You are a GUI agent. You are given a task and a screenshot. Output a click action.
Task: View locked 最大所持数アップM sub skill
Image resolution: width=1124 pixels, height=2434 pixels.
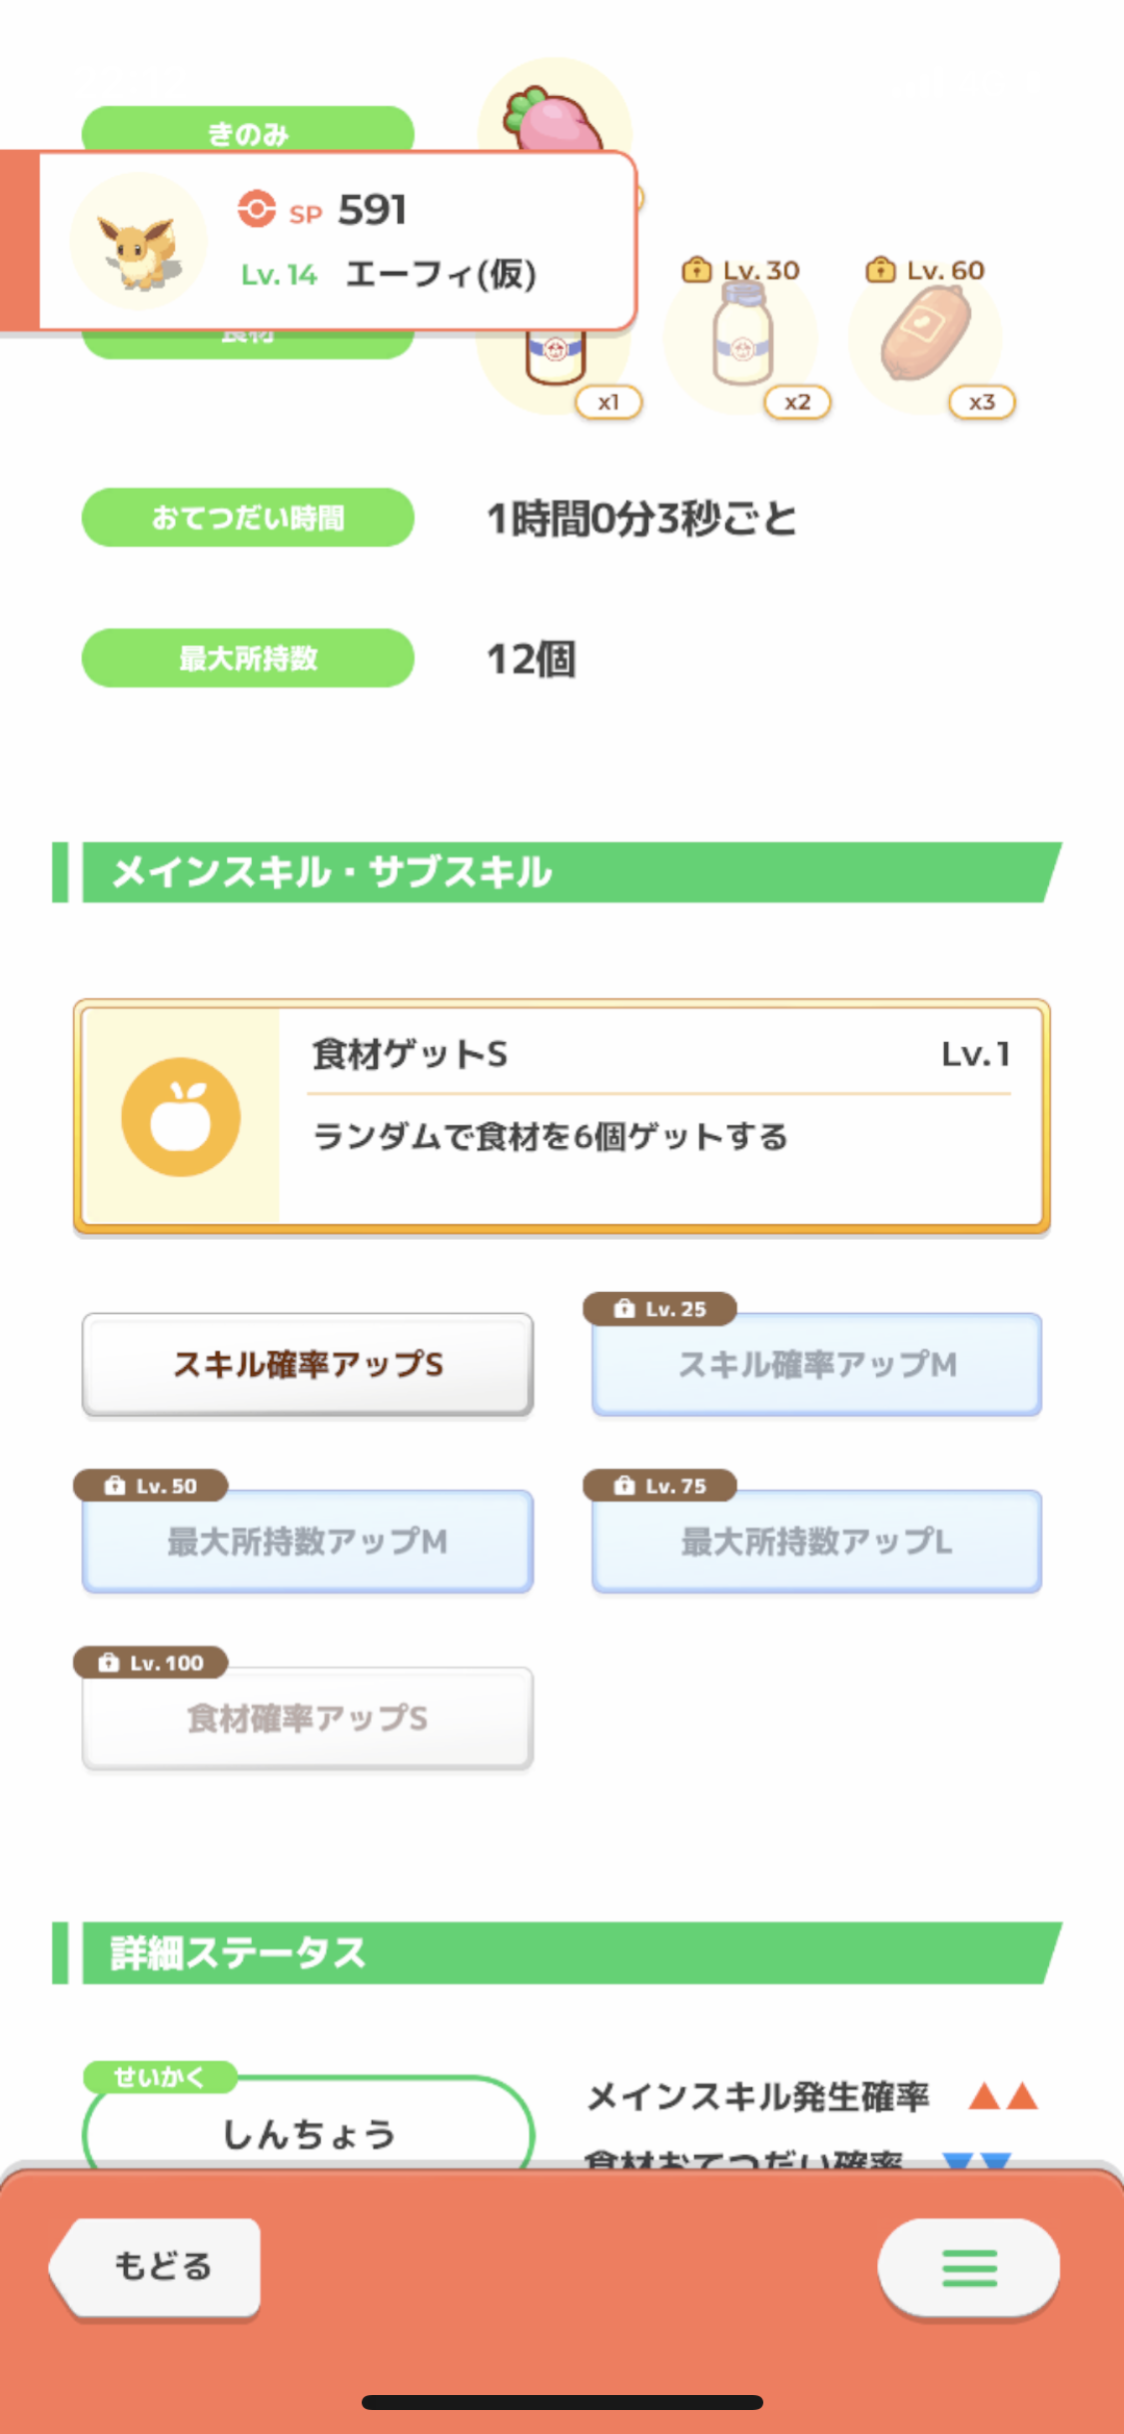point(308,1541)
